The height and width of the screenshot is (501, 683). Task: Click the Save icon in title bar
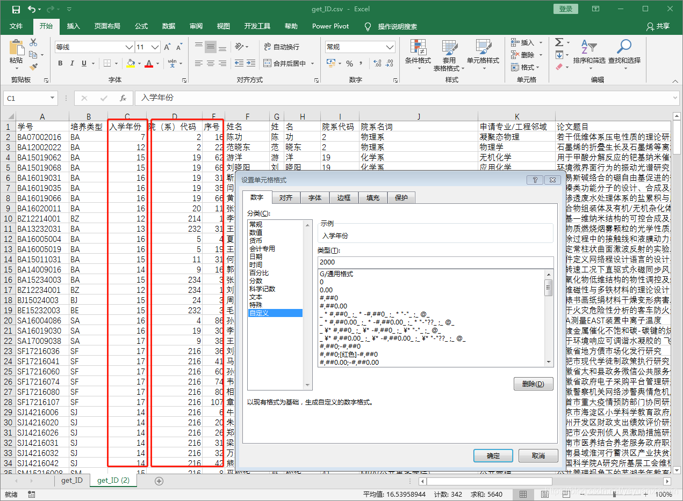tap(16, 9)
